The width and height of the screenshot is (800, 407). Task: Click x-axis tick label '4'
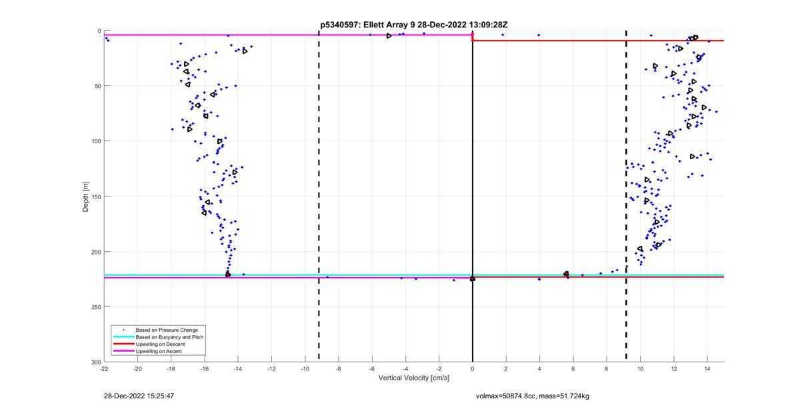(x=539, y=368)
